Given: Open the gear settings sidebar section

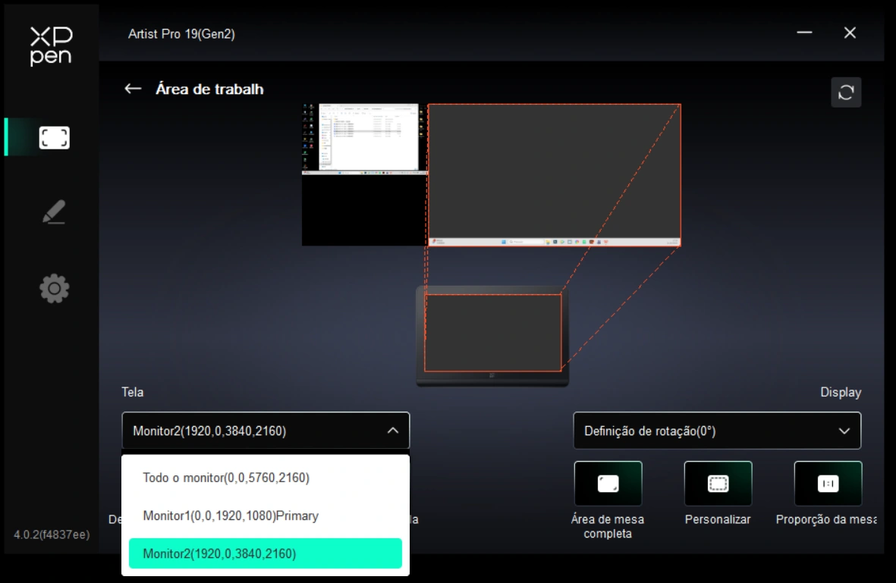Looking at the screenshot, I should [54, 288].
